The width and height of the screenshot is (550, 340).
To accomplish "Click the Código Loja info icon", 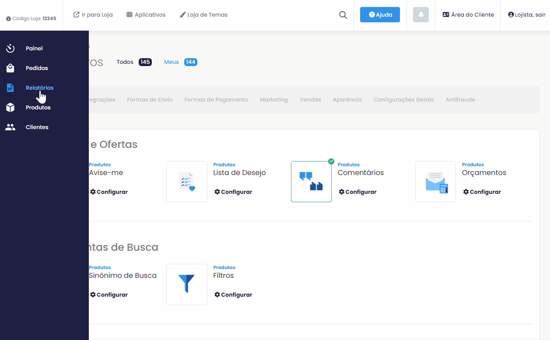I will [8, 19].
